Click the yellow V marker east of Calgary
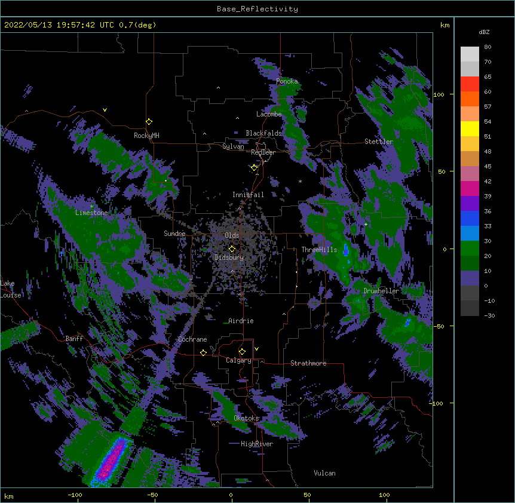This screenshot has height=503, width=515. tap(256, 349)
